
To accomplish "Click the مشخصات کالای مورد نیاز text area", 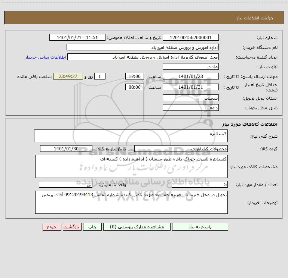I will click(131, 166).
